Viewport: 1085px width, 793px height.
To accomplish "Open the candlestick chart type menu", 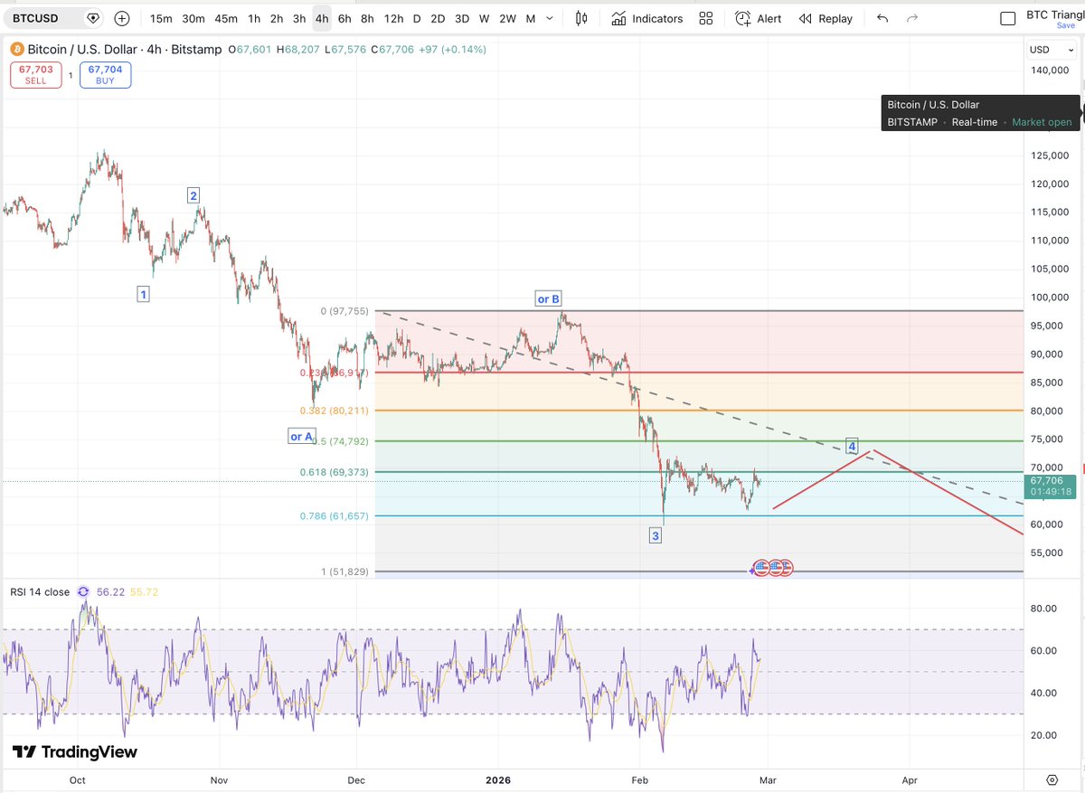I will (581, 18).
